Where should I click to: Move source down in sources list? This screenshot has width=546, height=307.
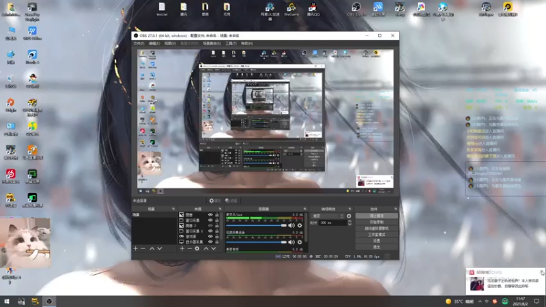(x=214, y=248)
